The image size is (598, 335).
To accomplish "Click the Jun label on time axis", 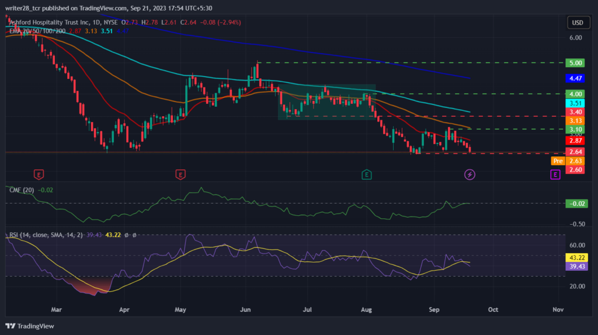I will 245,309.
